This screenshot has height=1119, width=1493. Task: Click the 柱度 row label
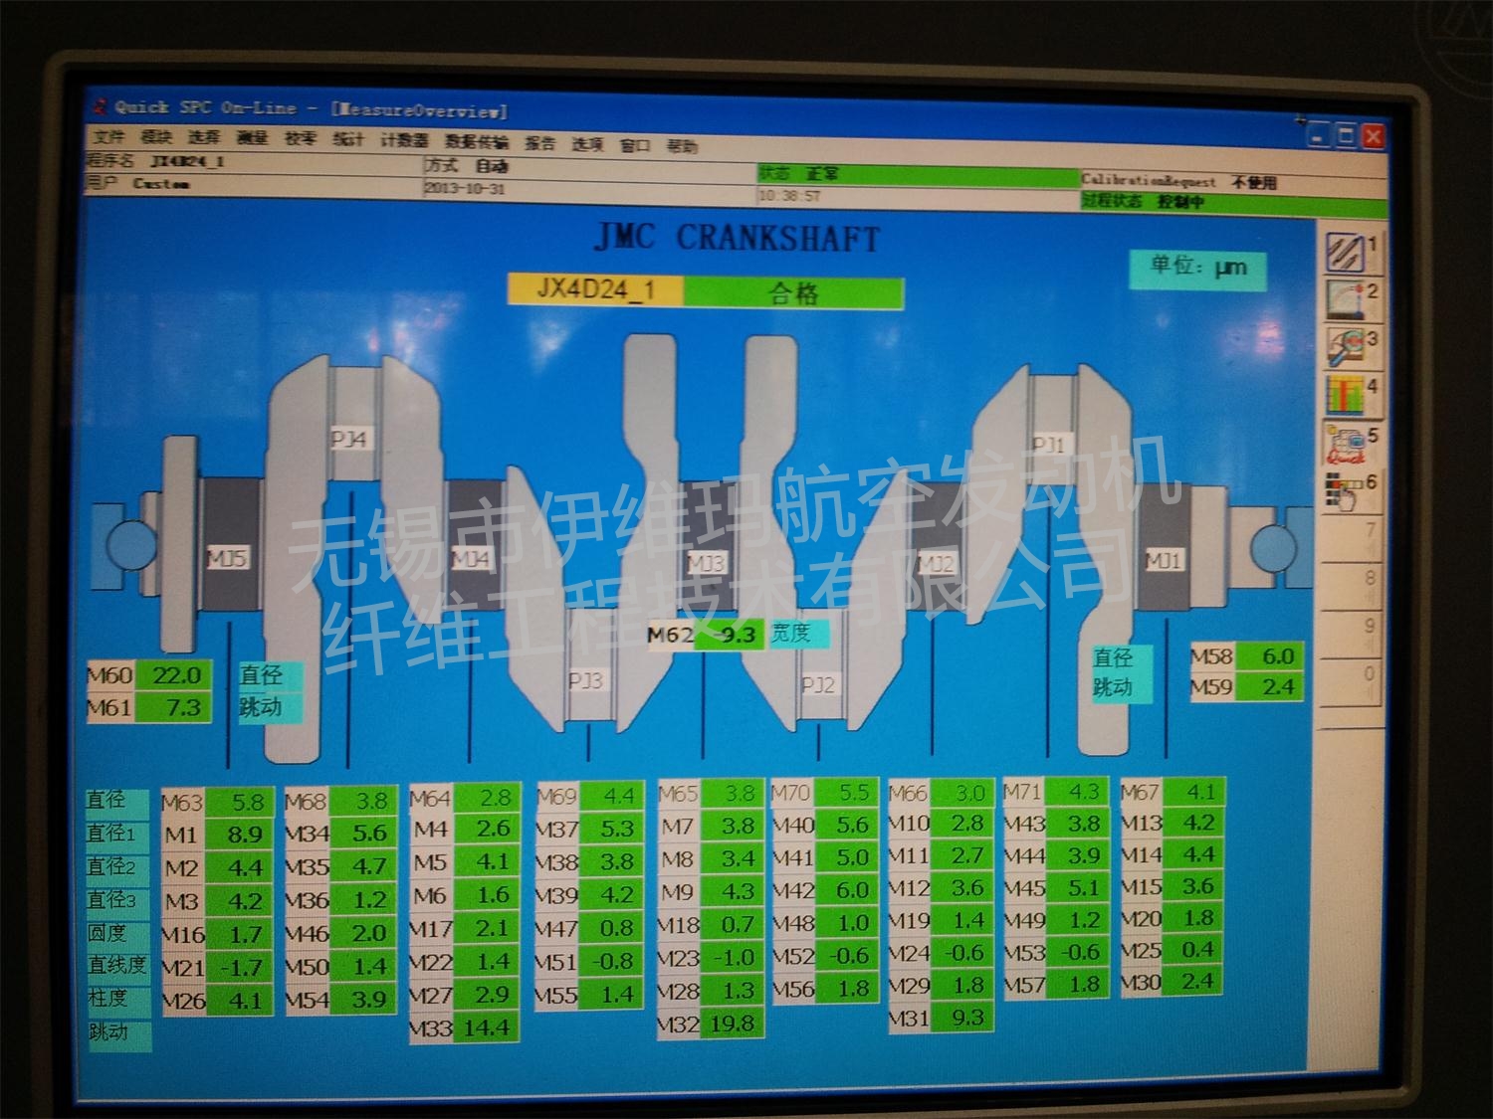(116, 998)
